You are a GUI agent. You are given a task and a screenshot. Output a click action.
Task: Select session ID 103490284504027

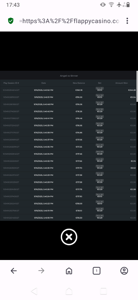pyautogui.click(x=11, y=90)
